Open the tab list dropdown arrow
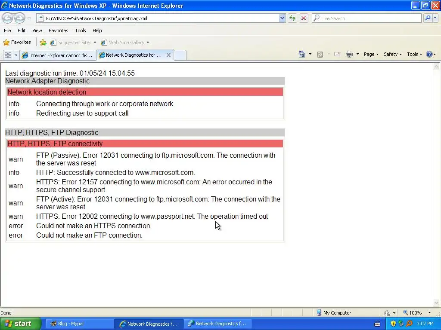This screenshot has width=441, height=330. (16, 55)
